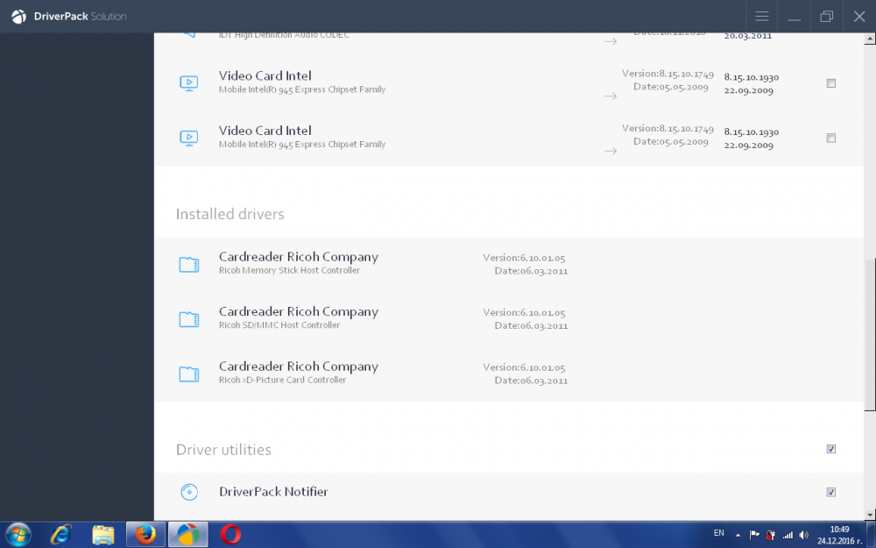Viewport: 876px width, 548px height.
Task: Click the Ricoh xD-Picture Card Controller card icon
Action: (189, 374)
